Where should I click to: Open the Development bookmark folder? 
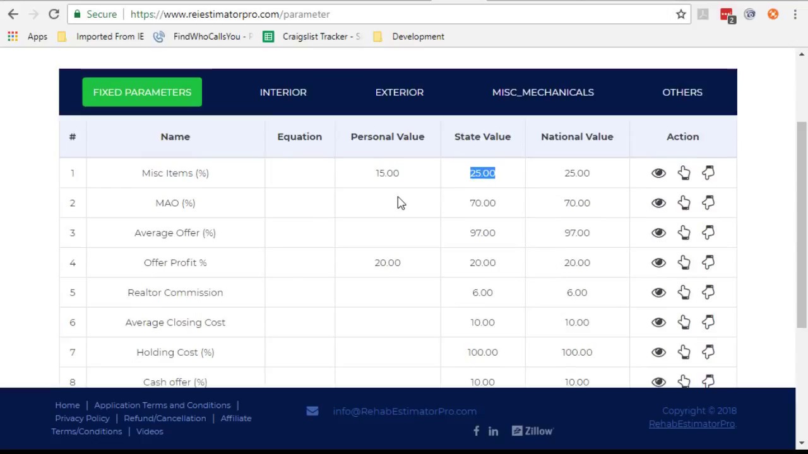[409, 37]
